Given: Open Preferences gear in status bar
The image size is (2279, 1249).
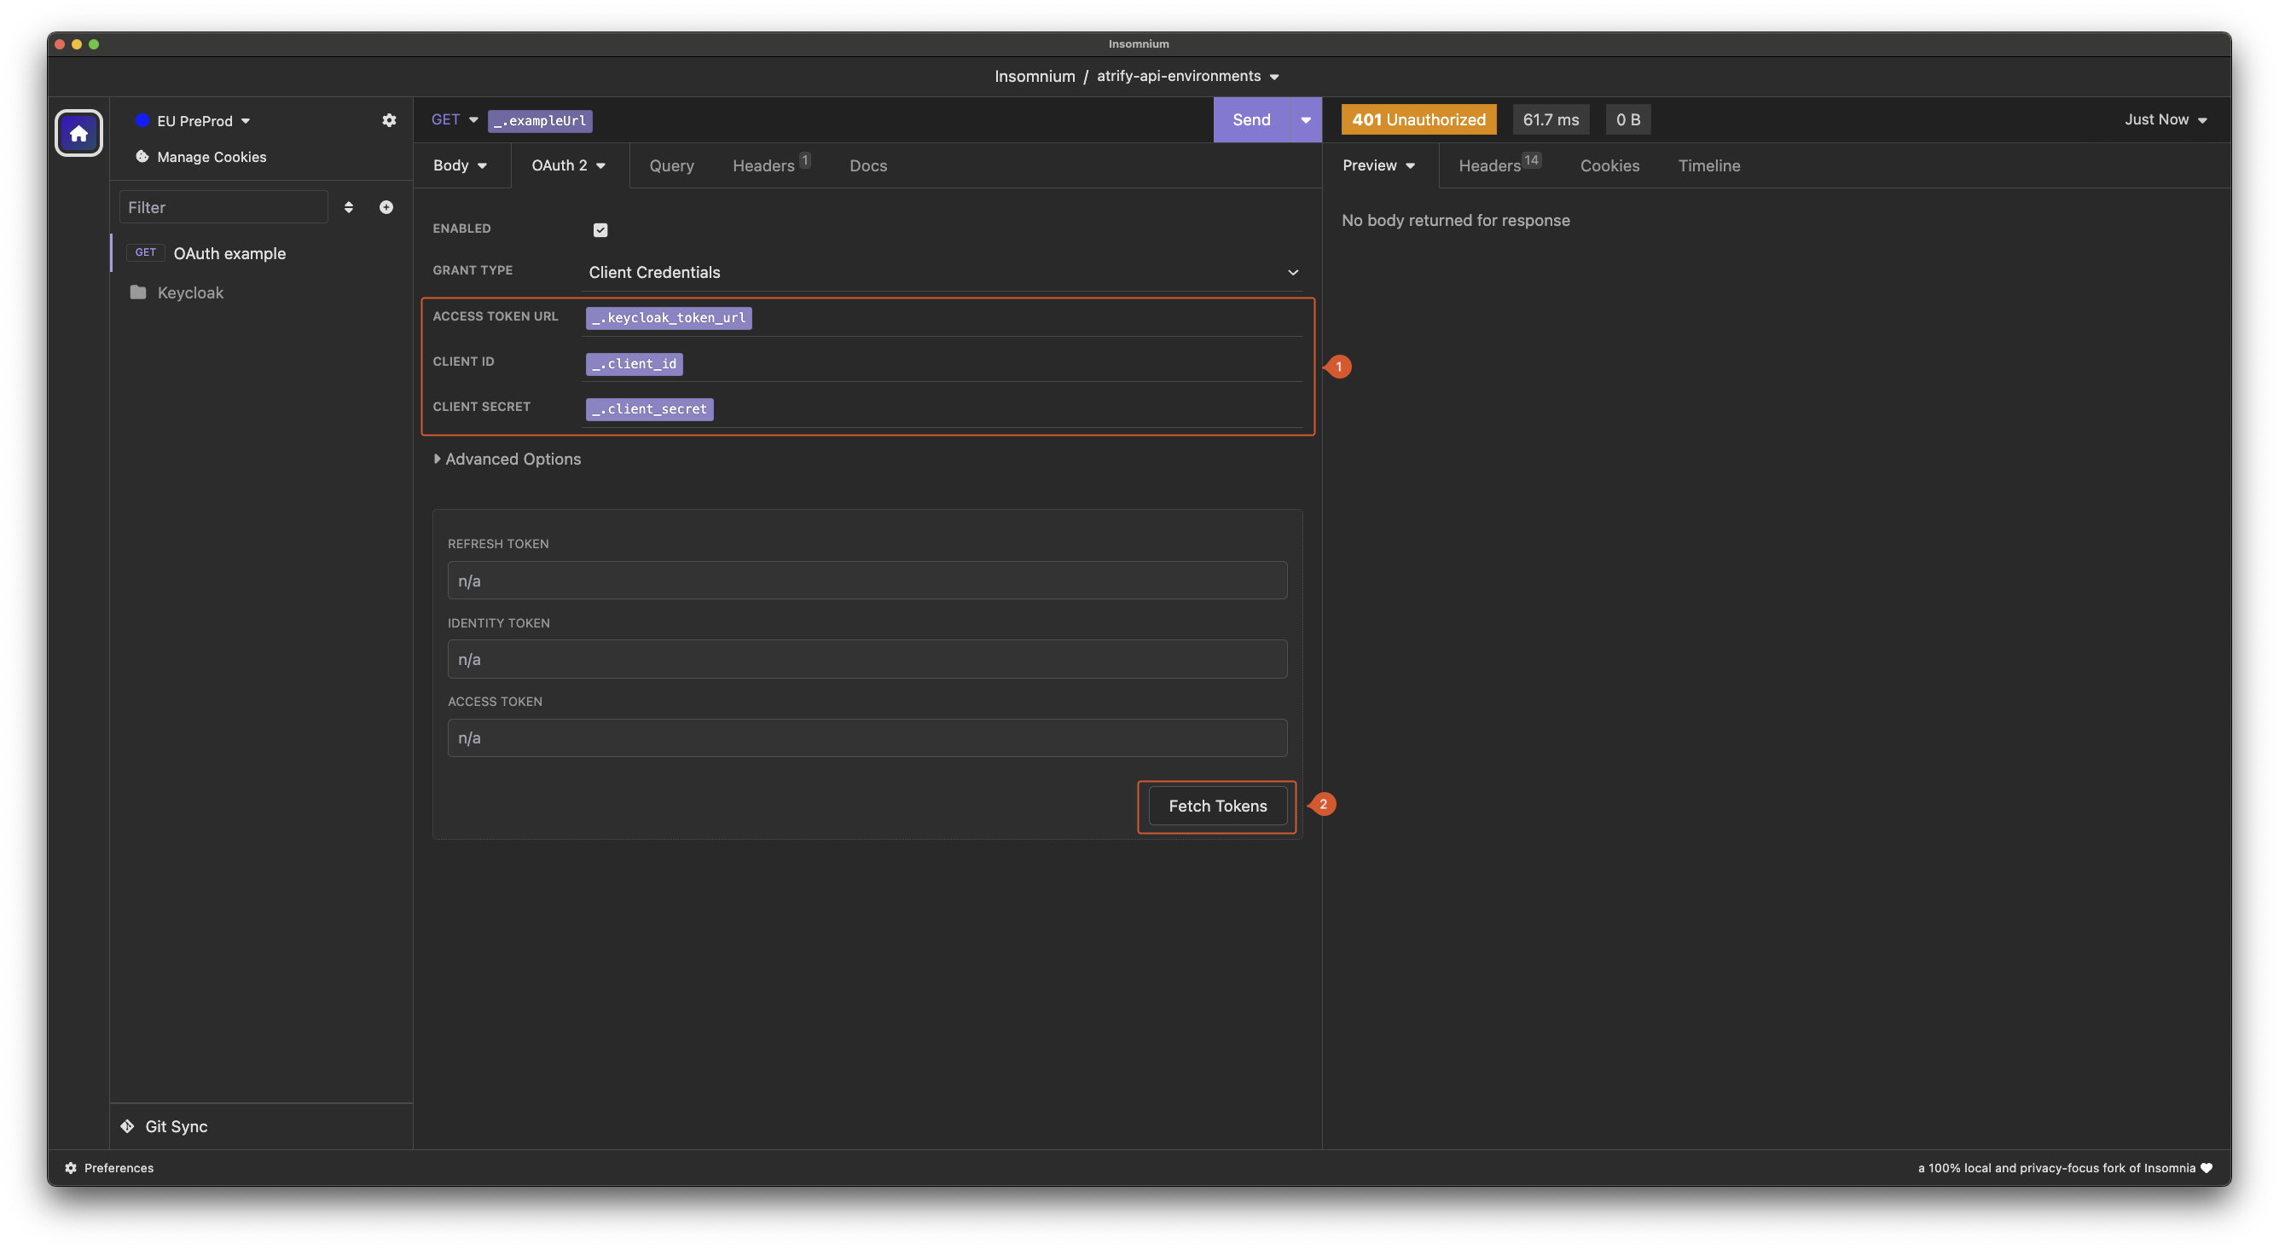Looking at the screenshot, I should (x=71, y=1168).
